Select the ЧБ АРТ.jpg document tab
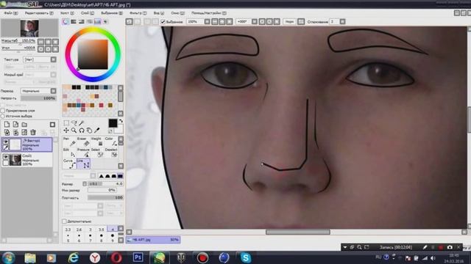The image size is (471, 264). tap(153, 240)
